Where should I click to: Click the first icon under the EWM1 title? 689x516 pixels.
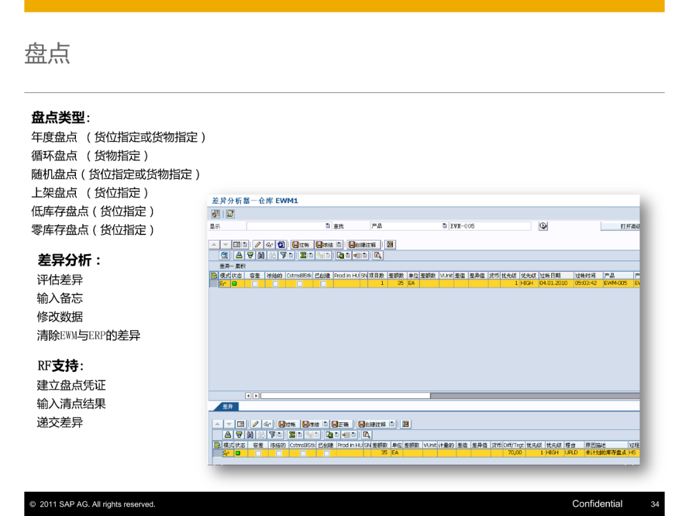(216, 213)
